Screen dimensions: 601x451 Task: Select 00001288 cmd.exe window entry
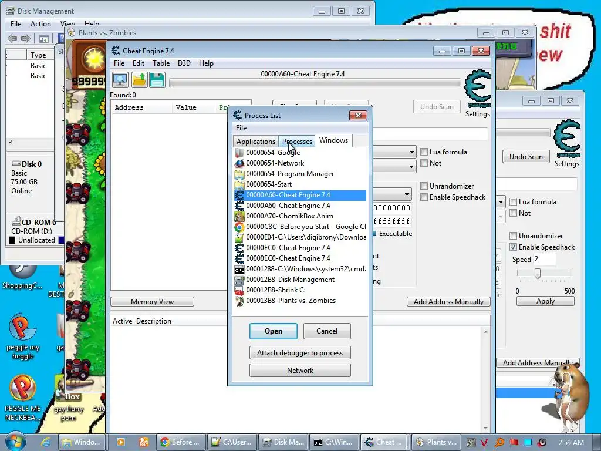point(300,269)
